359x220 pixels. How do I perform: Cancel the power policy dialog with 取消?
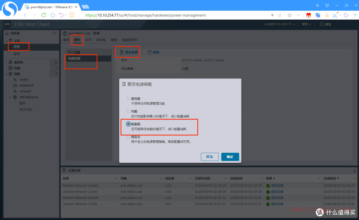209,156
